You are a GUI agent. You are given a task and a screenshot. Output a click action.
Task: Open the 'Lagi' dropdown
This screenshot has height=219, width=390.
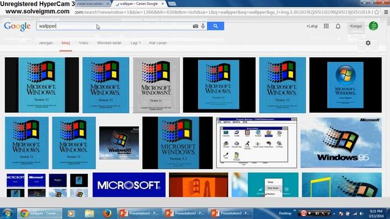tap(135, 43)
